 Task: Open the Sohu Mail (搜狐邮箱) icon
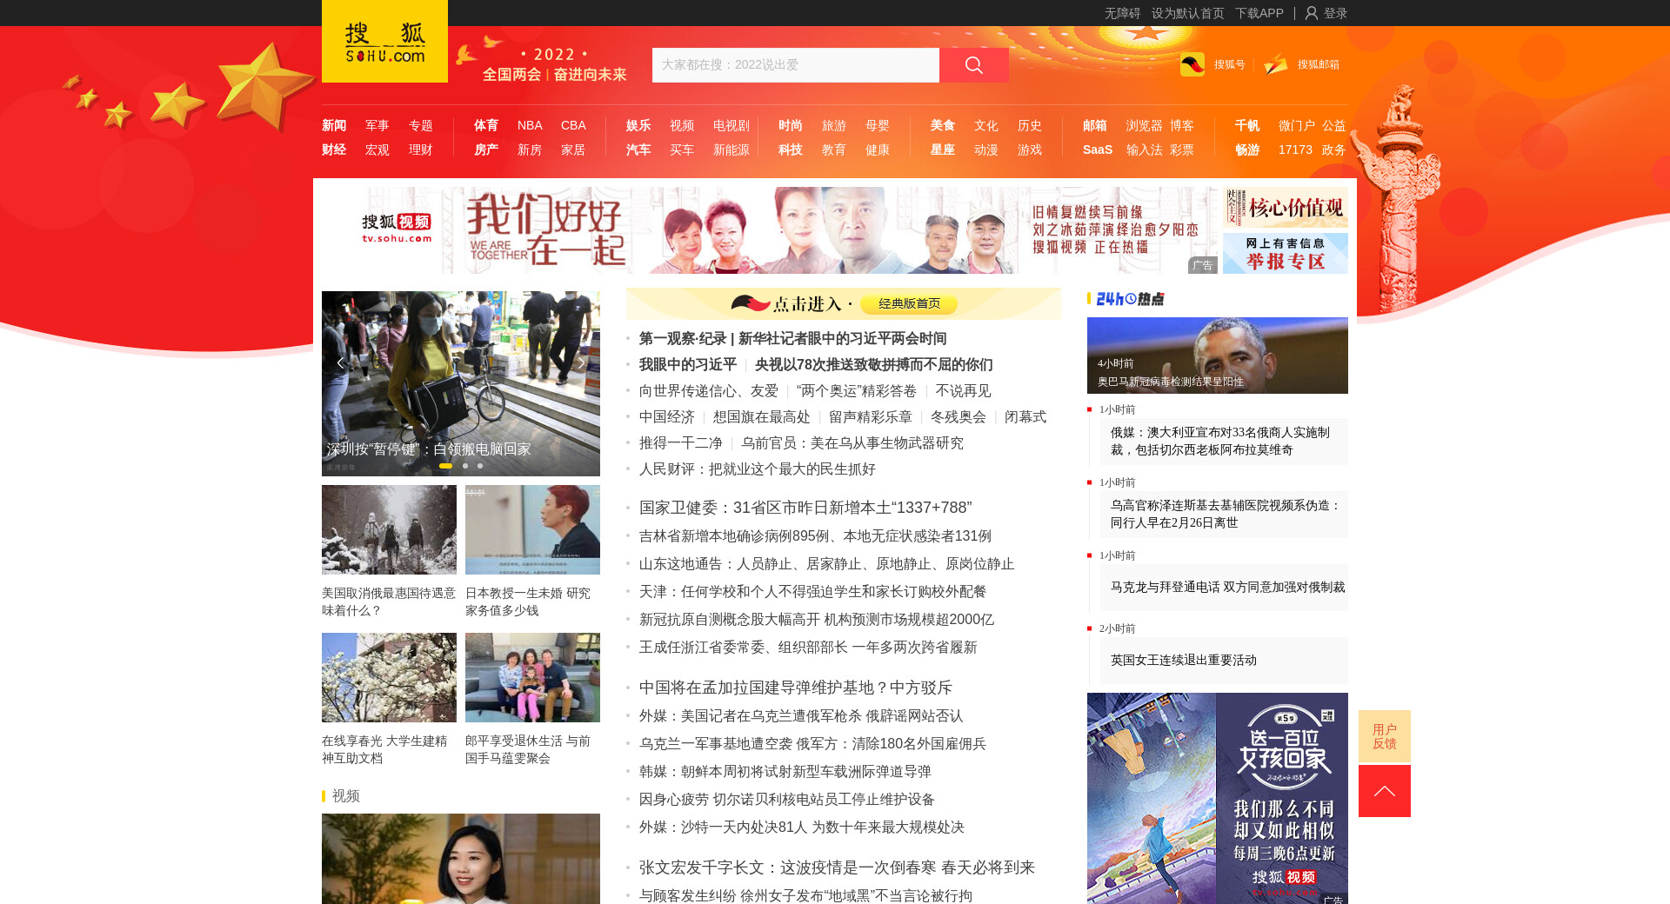click(x=1276, y=64)
